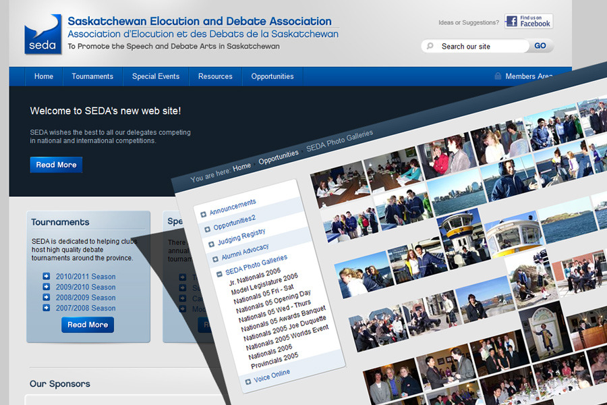The image size is (607, 405).
Task: Click Read More under the welcome message
Action: click(56, 165)
